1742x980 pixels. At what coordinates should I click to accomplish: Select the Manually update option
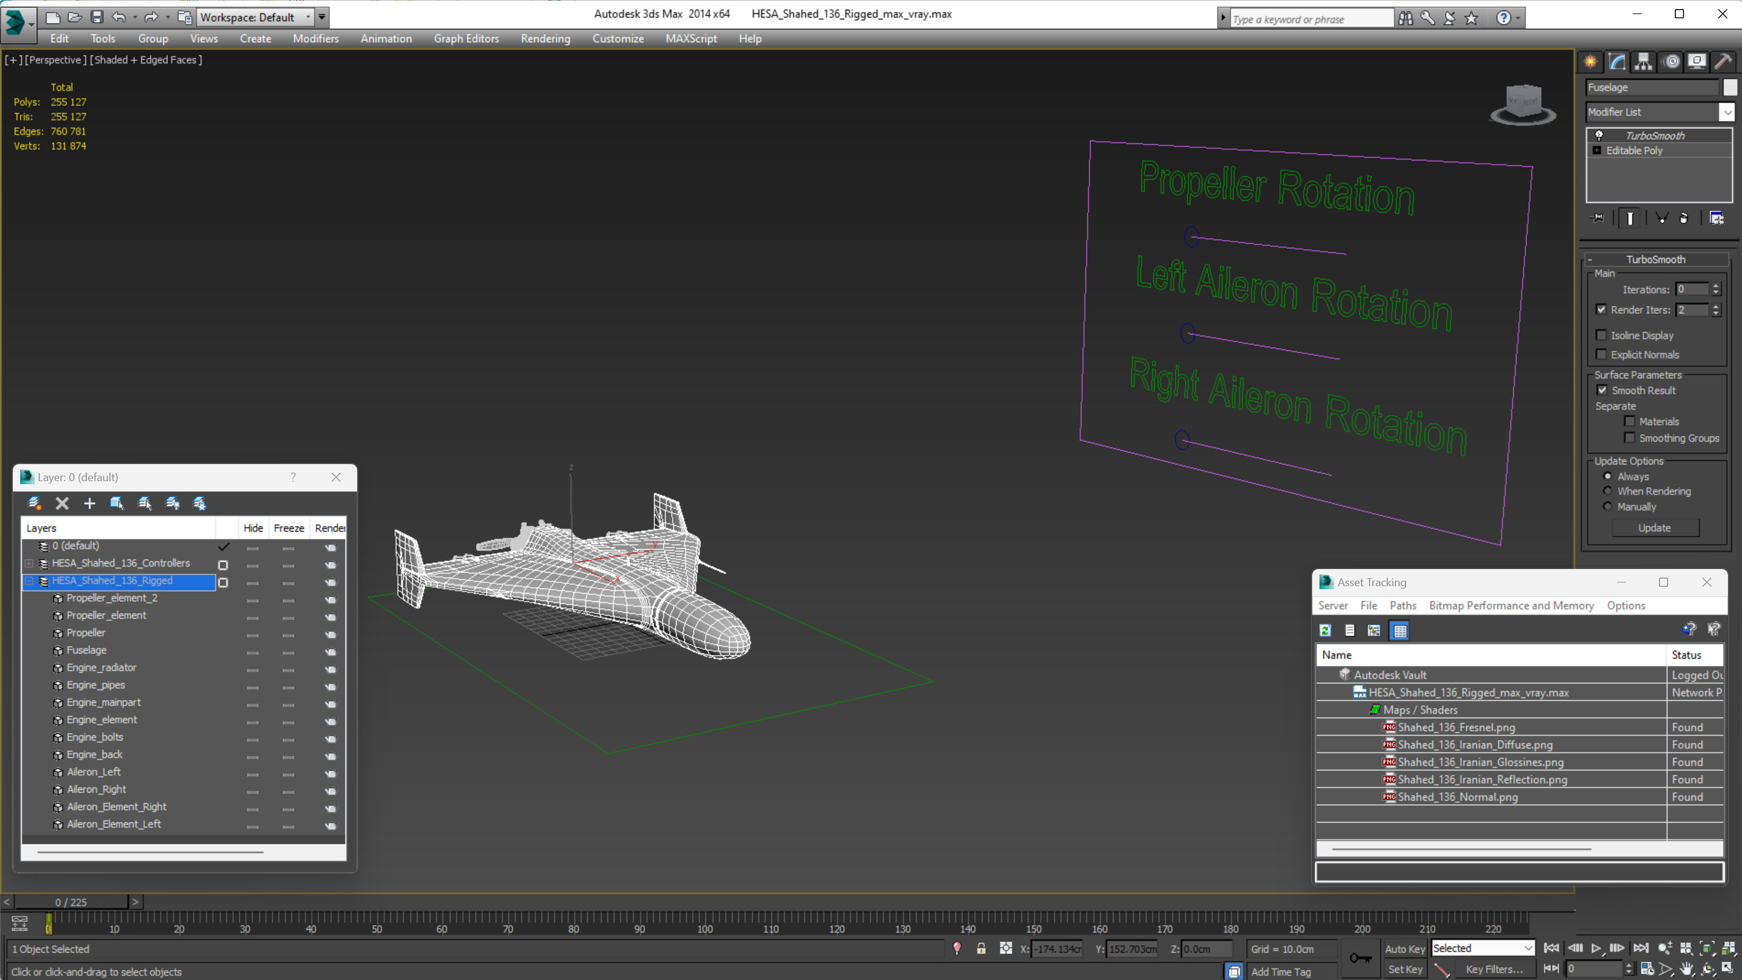tap(1608, 506)
